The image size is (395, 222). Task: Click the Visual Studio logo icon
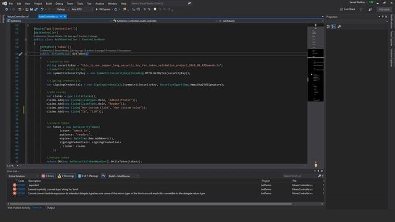[4, 4]
